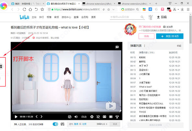Click the scissors screenshot tool icon
192x131 pixels.
(x=174, y=9)
